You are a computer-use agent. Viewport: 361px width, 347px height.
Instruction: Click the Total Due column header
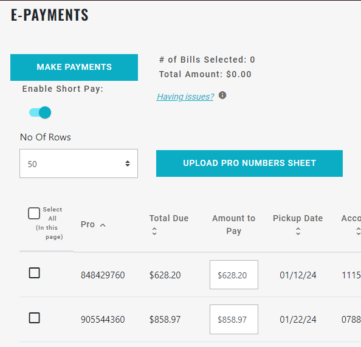pyautogui.click(x=169, y=218)
